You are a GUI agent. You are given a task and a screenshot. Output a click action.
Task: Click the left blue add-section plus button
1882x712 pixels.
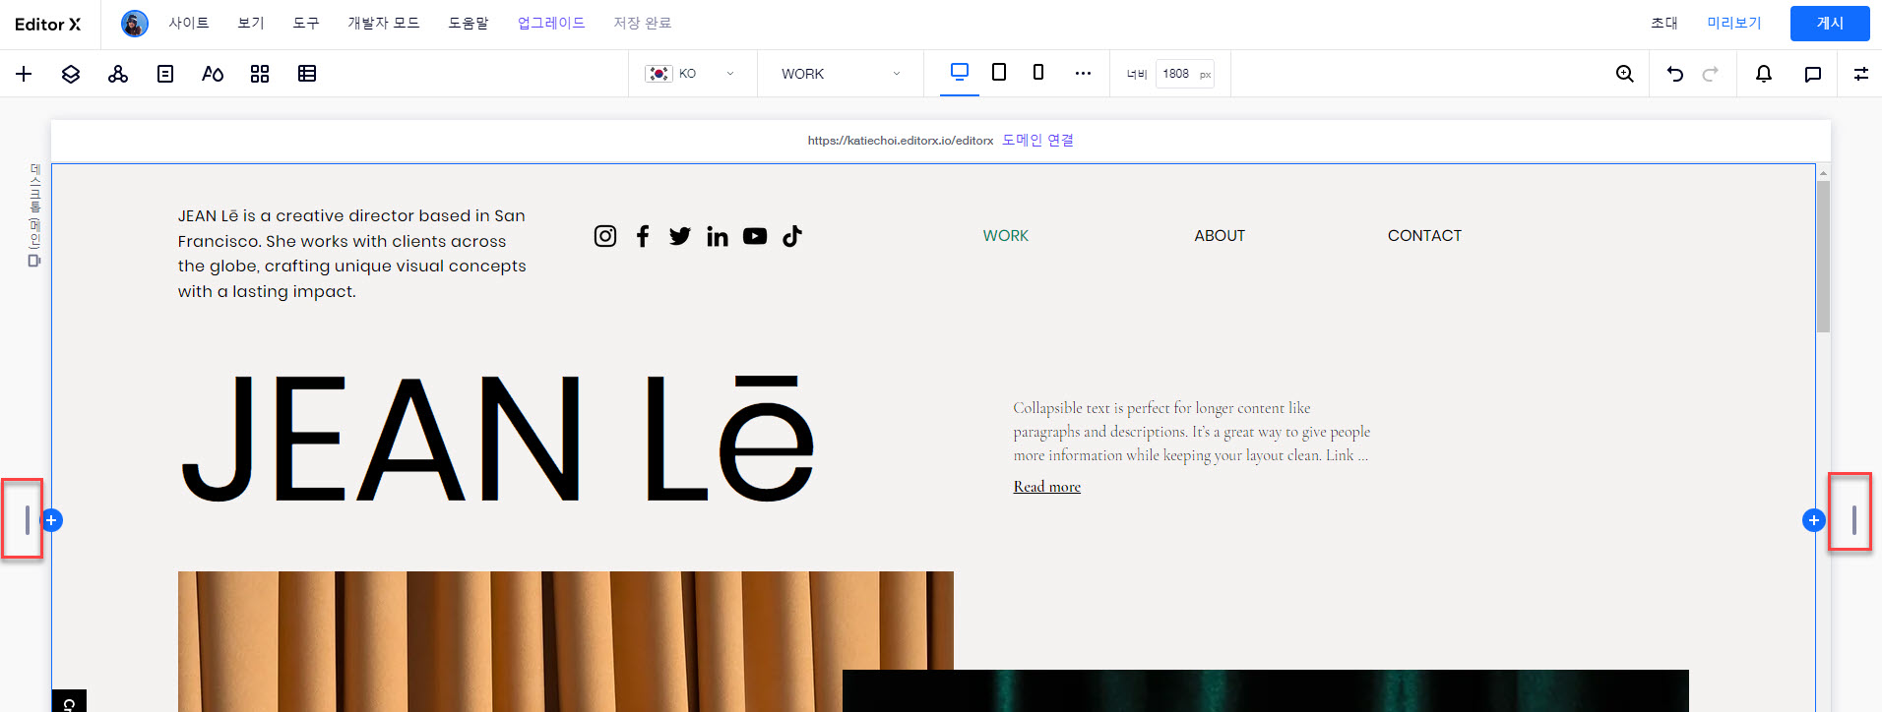pyautogui.click(x=51, y=520)
